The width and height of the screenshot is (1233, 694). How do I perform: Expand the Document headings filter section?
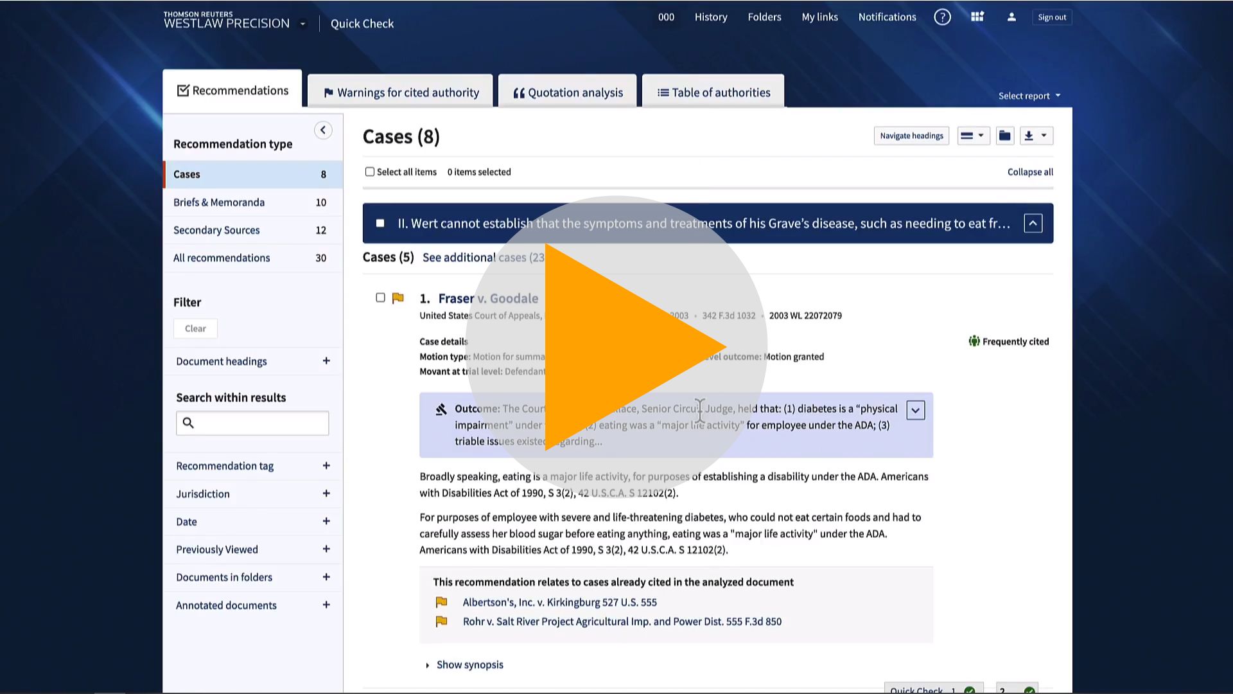coord(326,360)
